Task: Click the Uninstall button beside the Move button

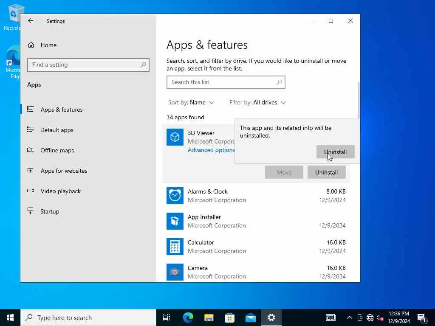Action: (327, 172)
